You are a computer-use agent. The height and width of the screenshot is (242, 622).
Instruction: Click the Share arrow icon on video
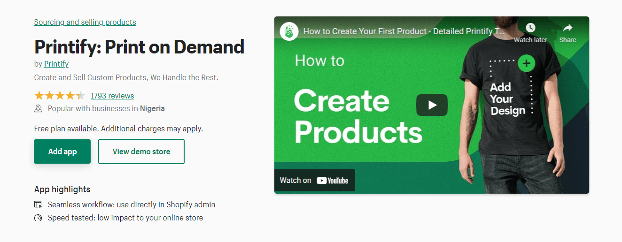(568, 28)
